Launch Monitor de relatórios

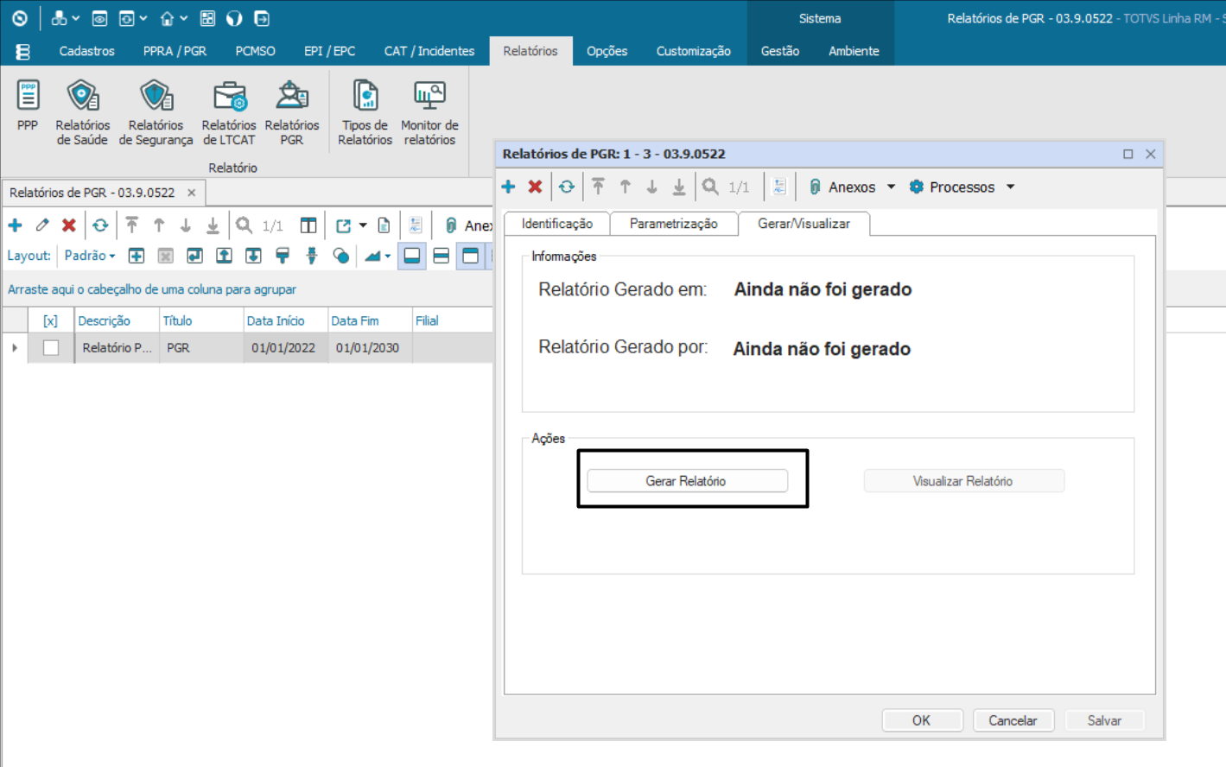(429, 112)
